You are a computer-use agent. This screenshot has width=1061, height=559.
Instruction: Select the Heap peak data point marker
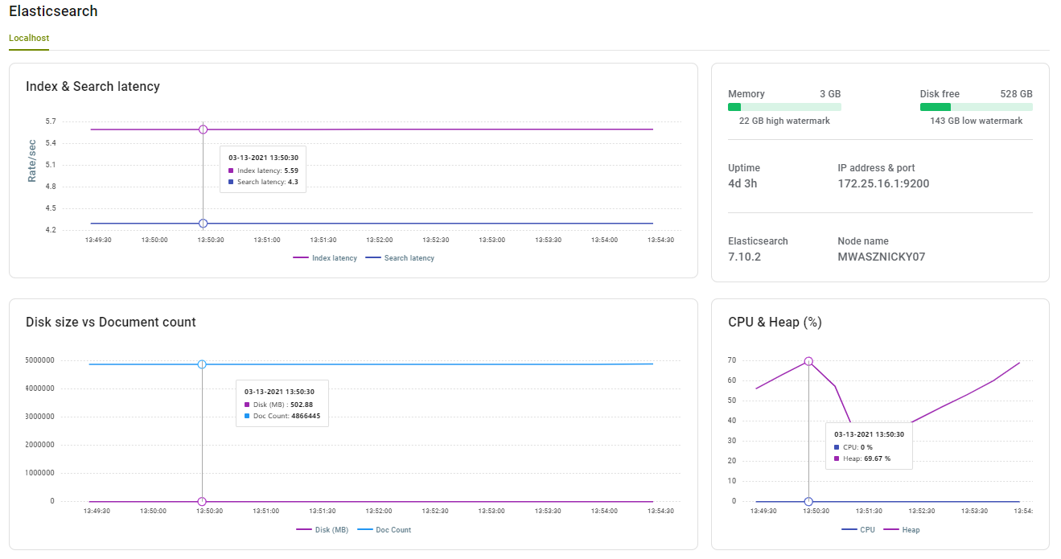808,361
